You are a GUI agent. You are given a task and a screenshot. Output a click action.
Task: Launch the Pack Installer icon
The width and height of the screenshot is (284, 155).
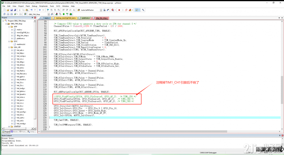click(71, 14)
